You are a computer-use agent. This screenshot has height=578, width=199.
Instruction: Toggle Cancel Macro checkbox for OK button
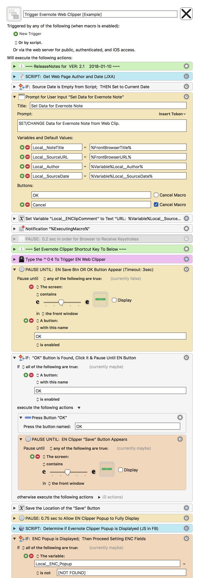point(156,195)
